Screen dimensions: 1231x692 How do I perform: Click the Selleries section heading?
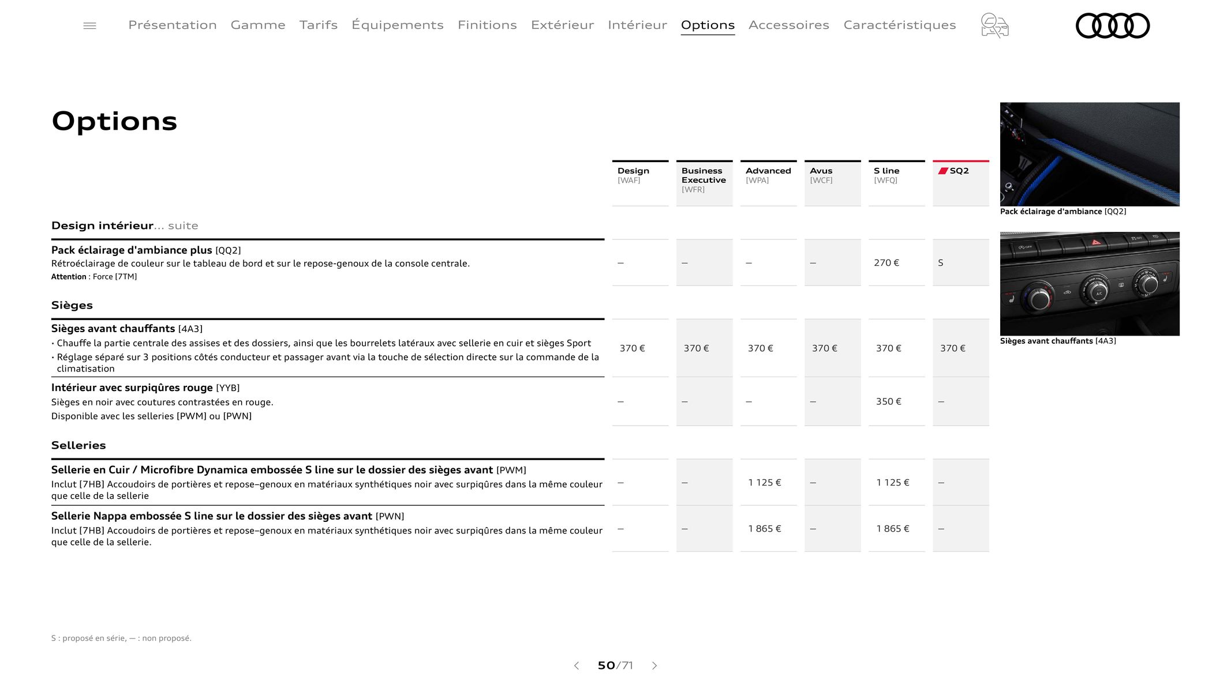(78, 445)
